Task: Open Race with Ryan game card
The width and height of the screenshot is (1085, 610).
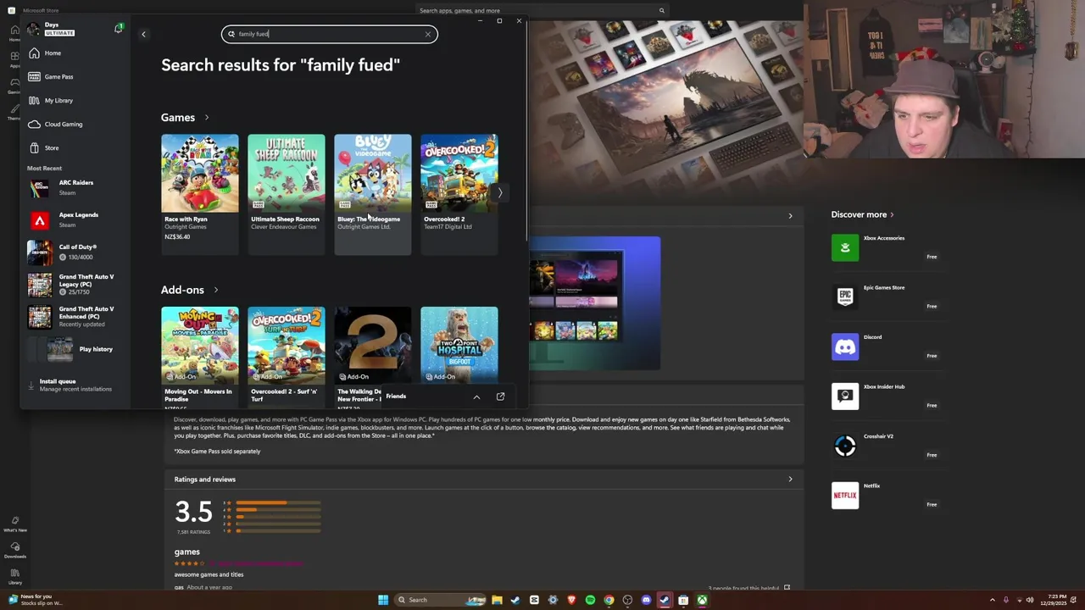Action: (x=200, y=194)
